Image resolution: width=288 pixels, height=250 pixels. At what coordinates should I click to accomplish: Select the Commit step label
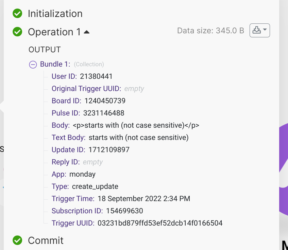[46, 240]
